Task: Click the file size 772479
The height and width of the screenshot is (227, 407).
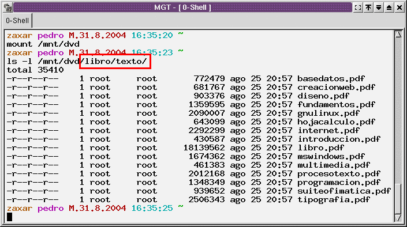Action: pyautogui.click(x=209, y=78)
